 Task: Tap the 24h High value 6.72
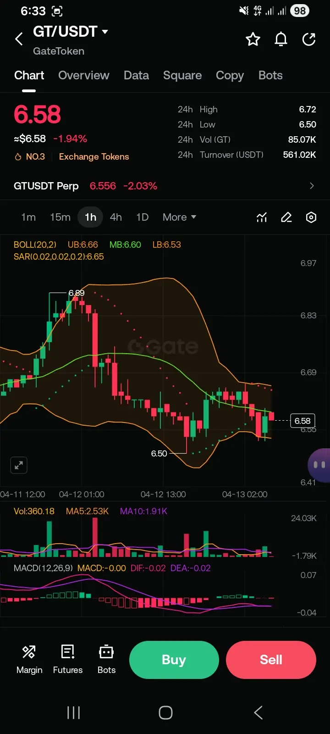pos(308,109)
